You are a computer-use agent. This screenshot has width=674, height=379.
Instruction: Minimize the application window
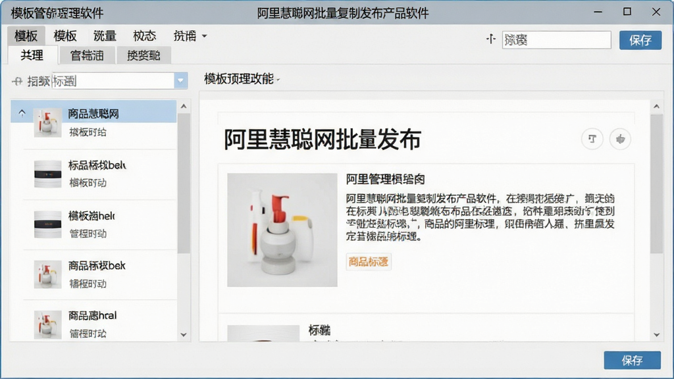pyautogui.click(x=598, y=12)
